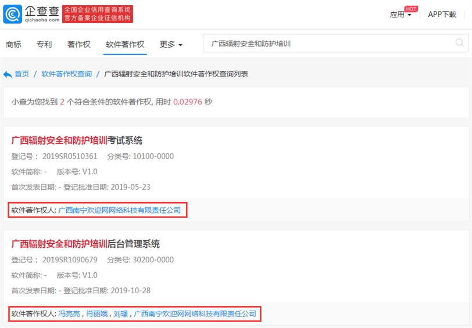Viewport: 472px width, 328px height.
Task: Click the search magnifier icon
Action: pos(459,43)
